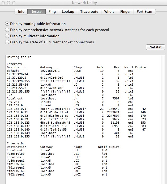Click the destination 127 entry
167x184 pixels.
click(x=10, y=95)
